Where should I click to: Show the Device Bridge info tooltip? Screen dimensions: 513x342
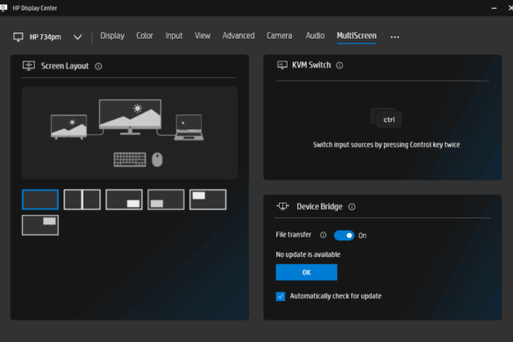[352, 207]
